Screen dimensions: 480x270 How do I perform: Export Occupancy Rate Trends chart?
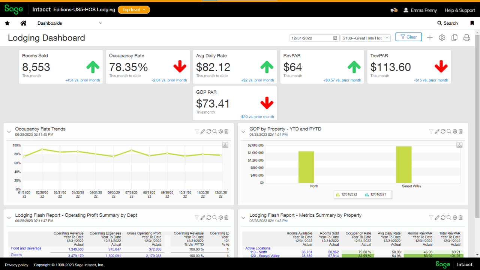(x=225, y=145)
